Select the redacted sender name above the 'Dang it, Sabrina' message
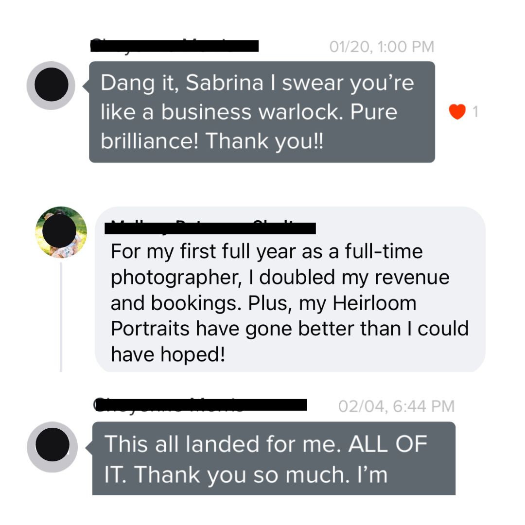525x525 pixels. tap(174, 46)
